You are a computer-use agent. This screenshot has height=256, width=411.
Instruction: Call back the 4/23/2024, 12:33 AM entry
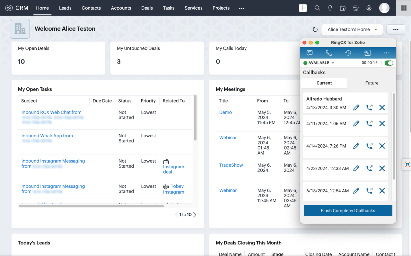369,168
